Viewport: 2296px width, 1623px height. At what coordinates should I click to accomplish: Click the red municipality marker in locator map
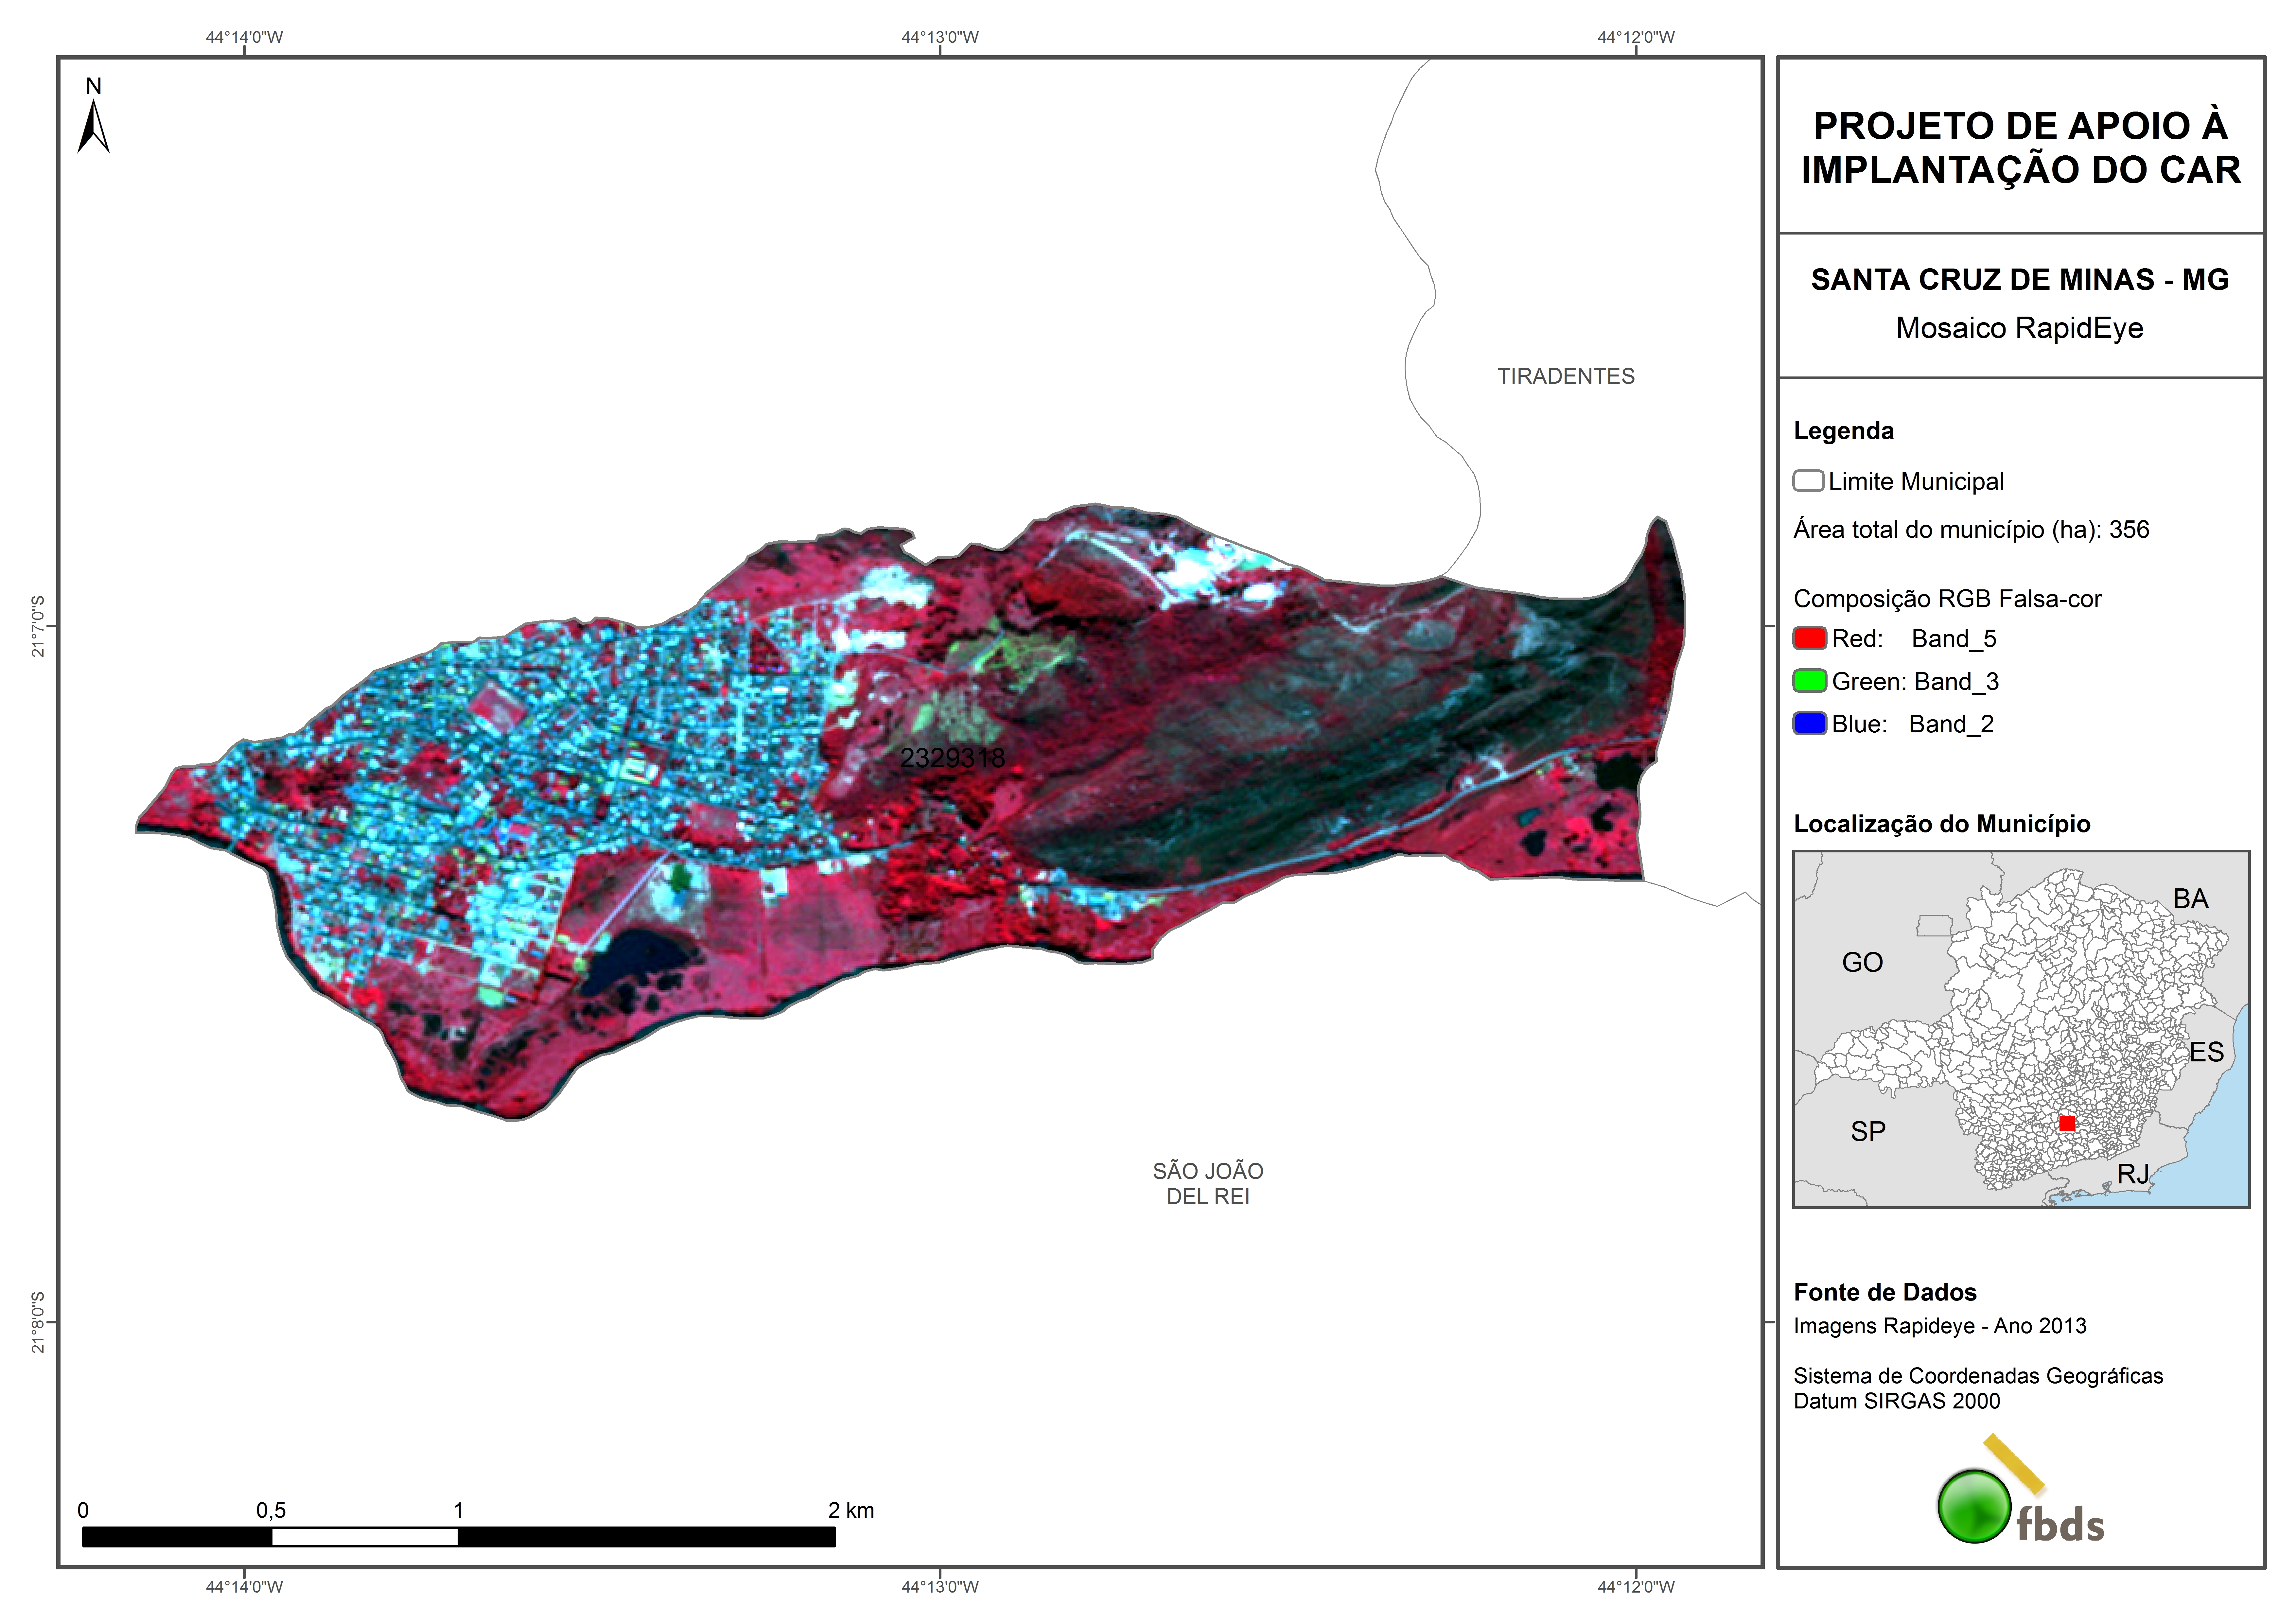pos(2067,1124)
